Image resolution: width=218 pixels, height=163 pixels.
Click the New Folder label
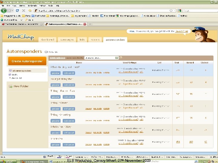pos(21,86)
